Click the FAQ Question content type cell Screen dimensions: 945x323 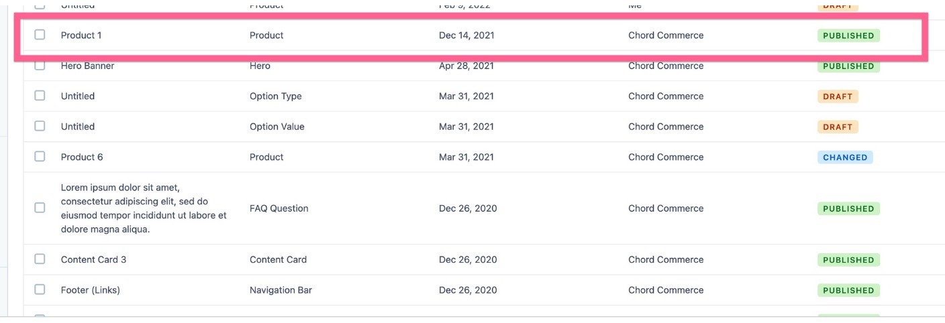pos(279,208)
